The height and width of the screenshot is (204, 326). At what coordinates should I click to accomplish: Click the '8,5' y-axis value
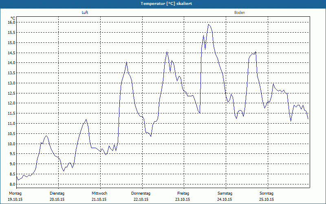pos(13,174)
